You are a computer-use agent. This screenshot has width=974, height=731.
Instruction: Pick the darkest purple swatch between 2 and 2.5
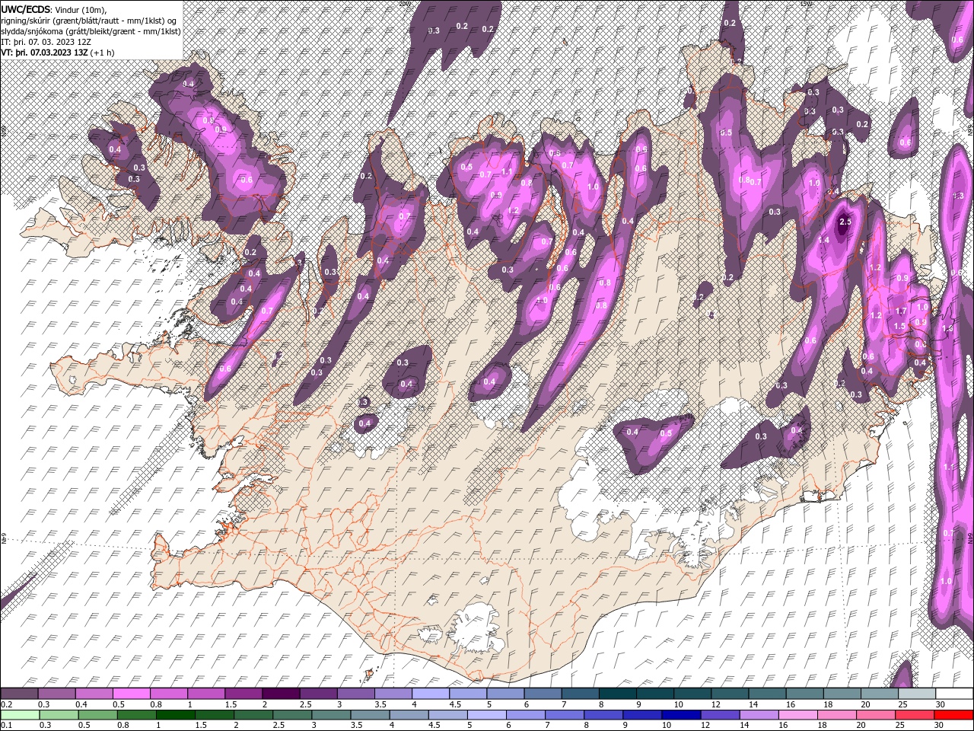(x=280, y=694)
